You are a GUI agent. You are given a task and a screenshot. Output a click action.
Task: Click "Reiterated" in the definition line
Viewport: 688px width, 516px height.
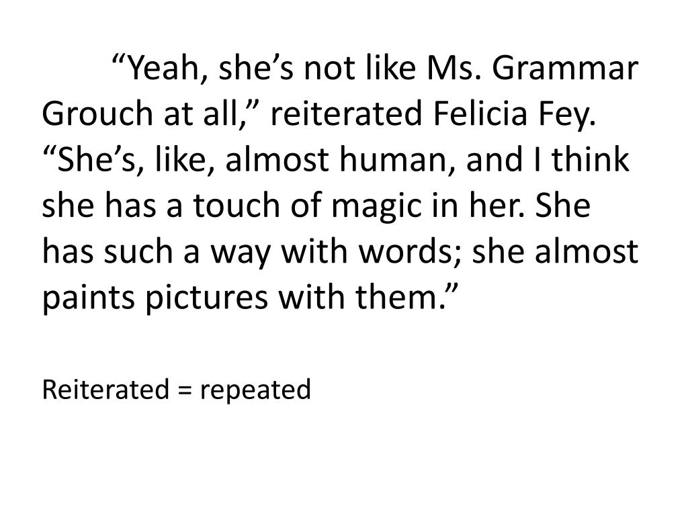105,389
